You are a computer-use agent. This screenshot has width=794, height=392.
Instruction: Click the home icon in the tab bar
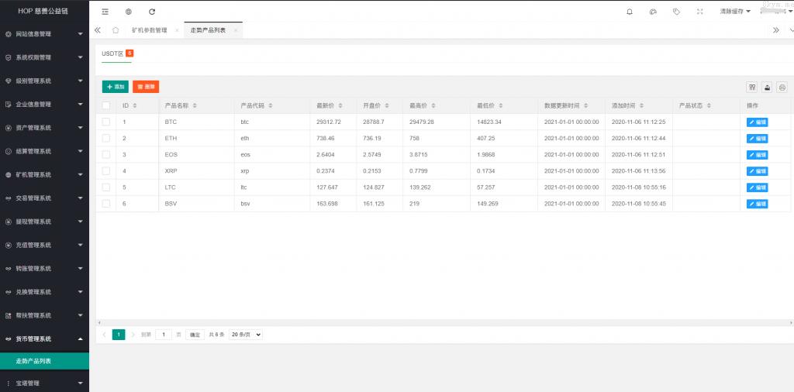point(116,30)
